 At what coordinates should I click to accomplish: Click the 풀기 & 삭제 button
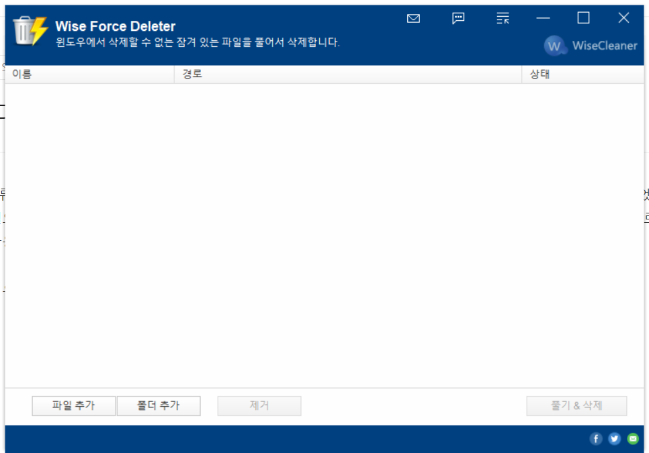[576, 405]
